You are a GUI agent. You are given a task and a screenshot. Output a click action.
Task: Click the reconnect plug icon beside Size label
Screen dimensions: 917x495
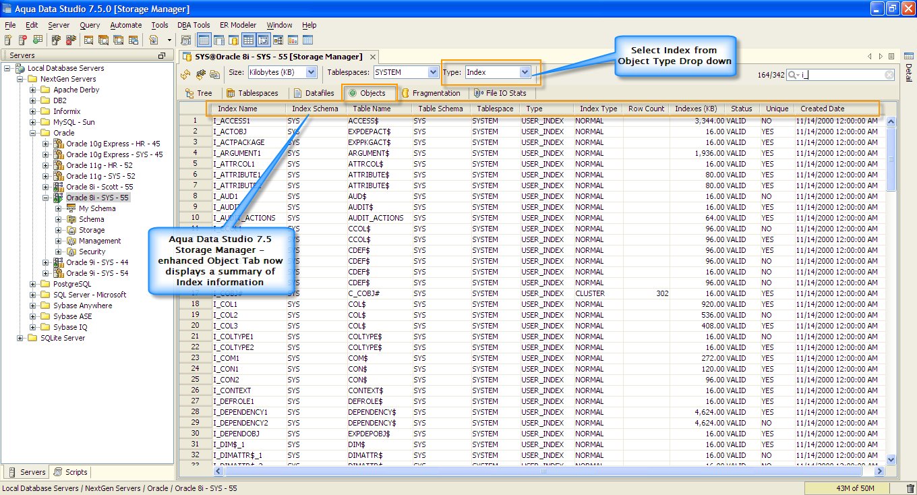(200, 73)
